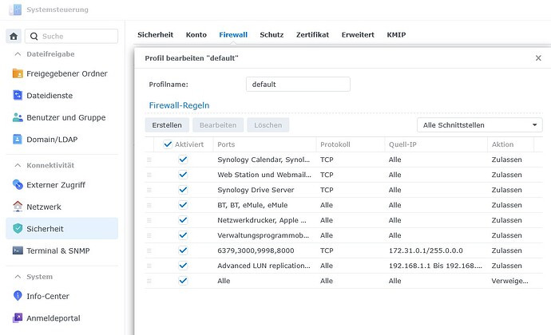This screenshot has height=335, width=551.
Task: Click the home icon in the sidebar
Action: pyautogui.click(x=14, y=36)
